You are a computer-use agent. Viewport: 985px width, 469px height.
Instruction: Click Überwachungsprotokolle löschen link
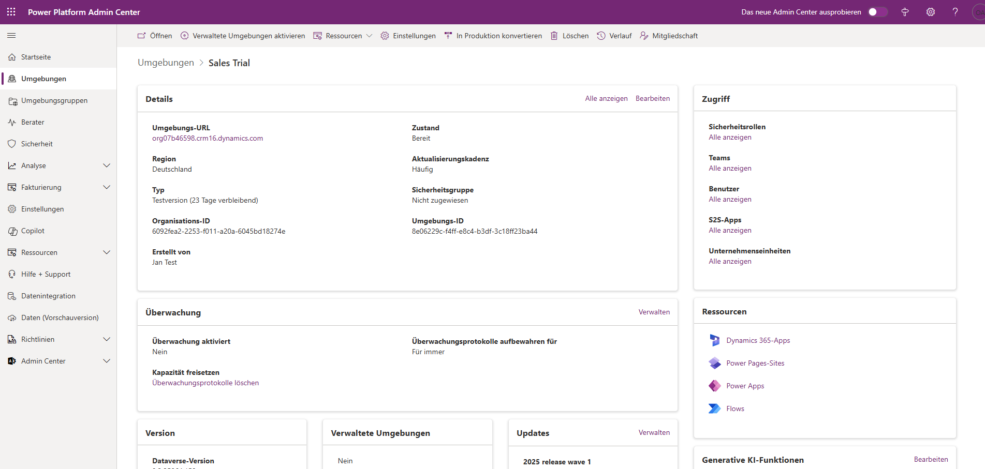coord(205,383)
